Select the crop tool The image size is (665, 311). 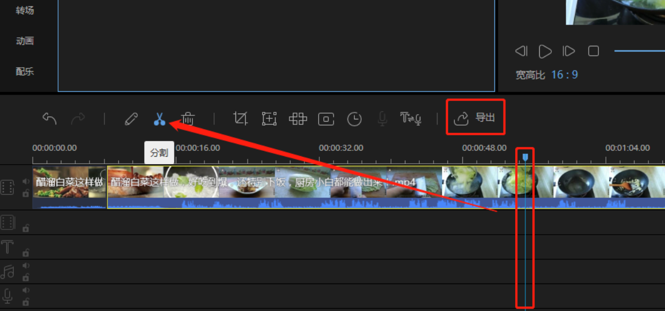coord(241,119)
